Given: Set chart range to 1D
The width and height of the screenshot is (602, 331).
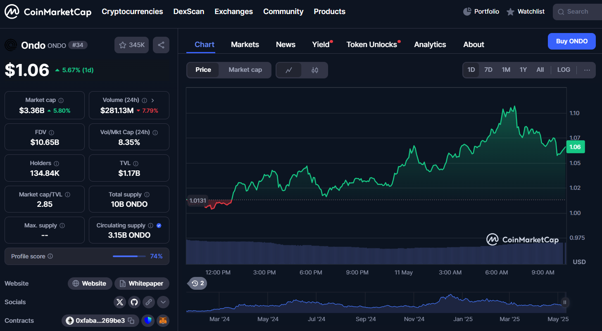Looking at the screenshot, I should click(471, 70).
